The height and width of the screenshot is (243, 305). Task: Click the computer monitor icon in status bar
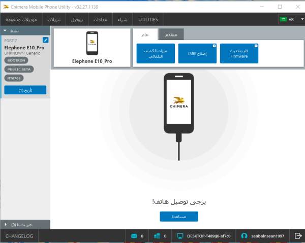tap(180, 236)
